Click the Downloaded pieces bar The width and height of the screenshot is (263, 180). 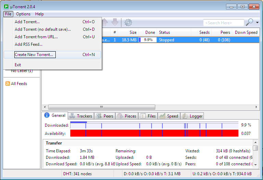154,125
